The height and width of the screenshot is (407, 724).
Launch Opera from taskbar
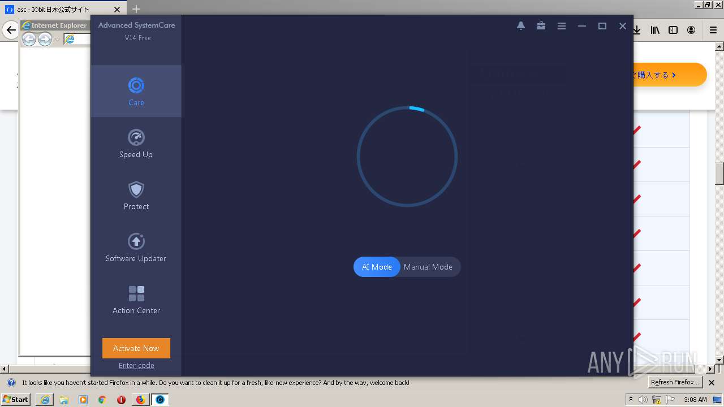click(122, 400)
